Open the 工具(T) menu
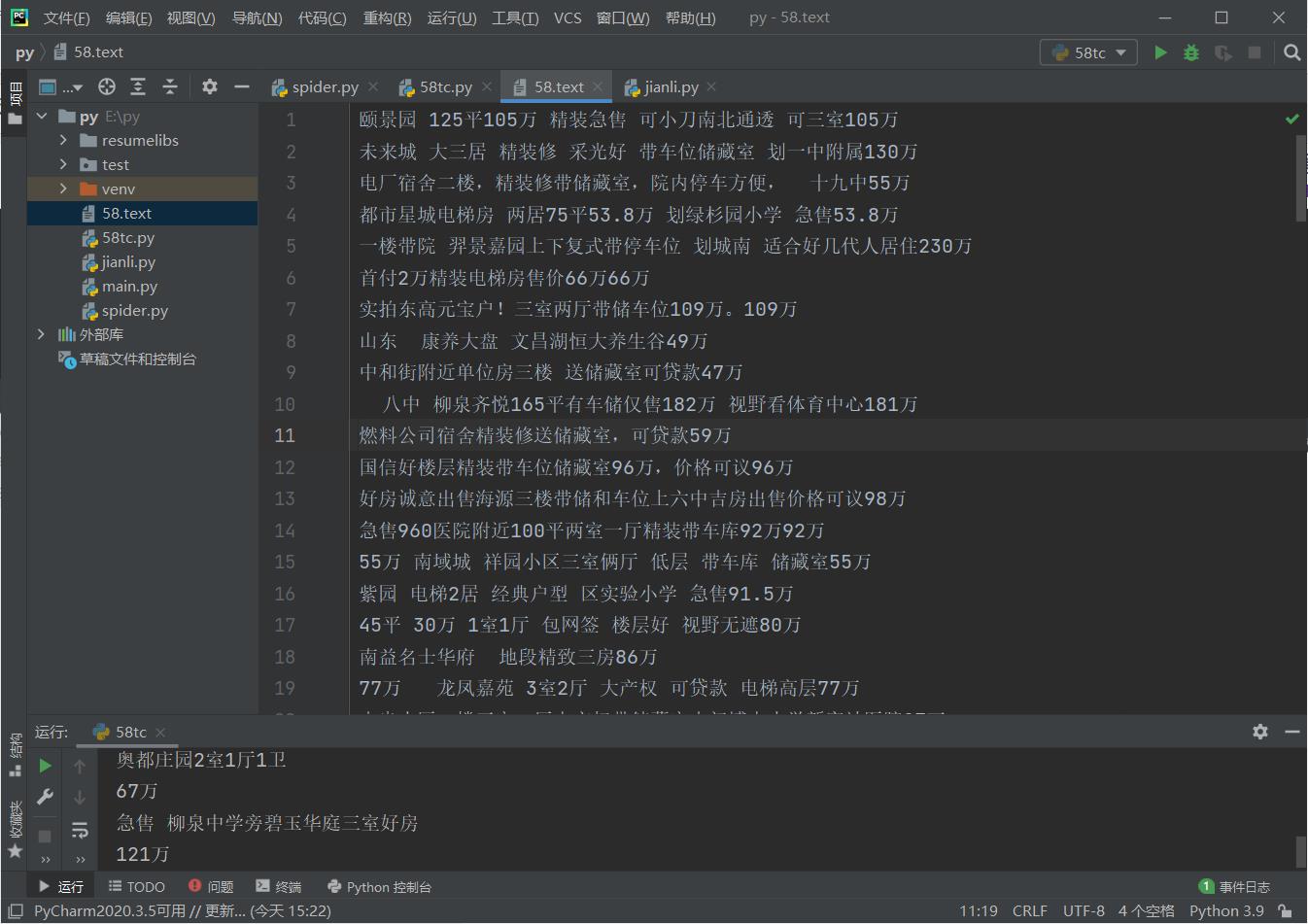This screenshot has width=1308, height=924. click(x=515, y=17)
